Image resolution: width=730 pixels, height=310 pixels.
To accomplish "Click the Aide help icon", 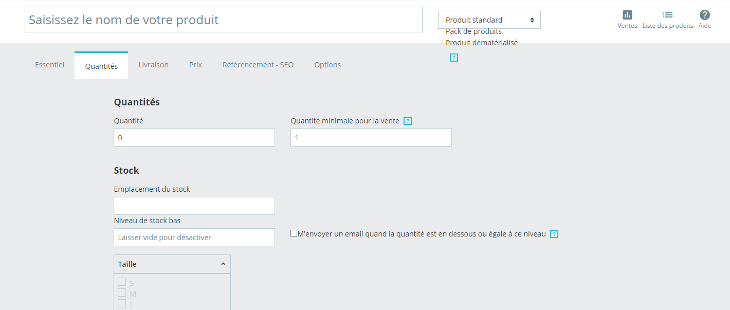I will point(704,15).
